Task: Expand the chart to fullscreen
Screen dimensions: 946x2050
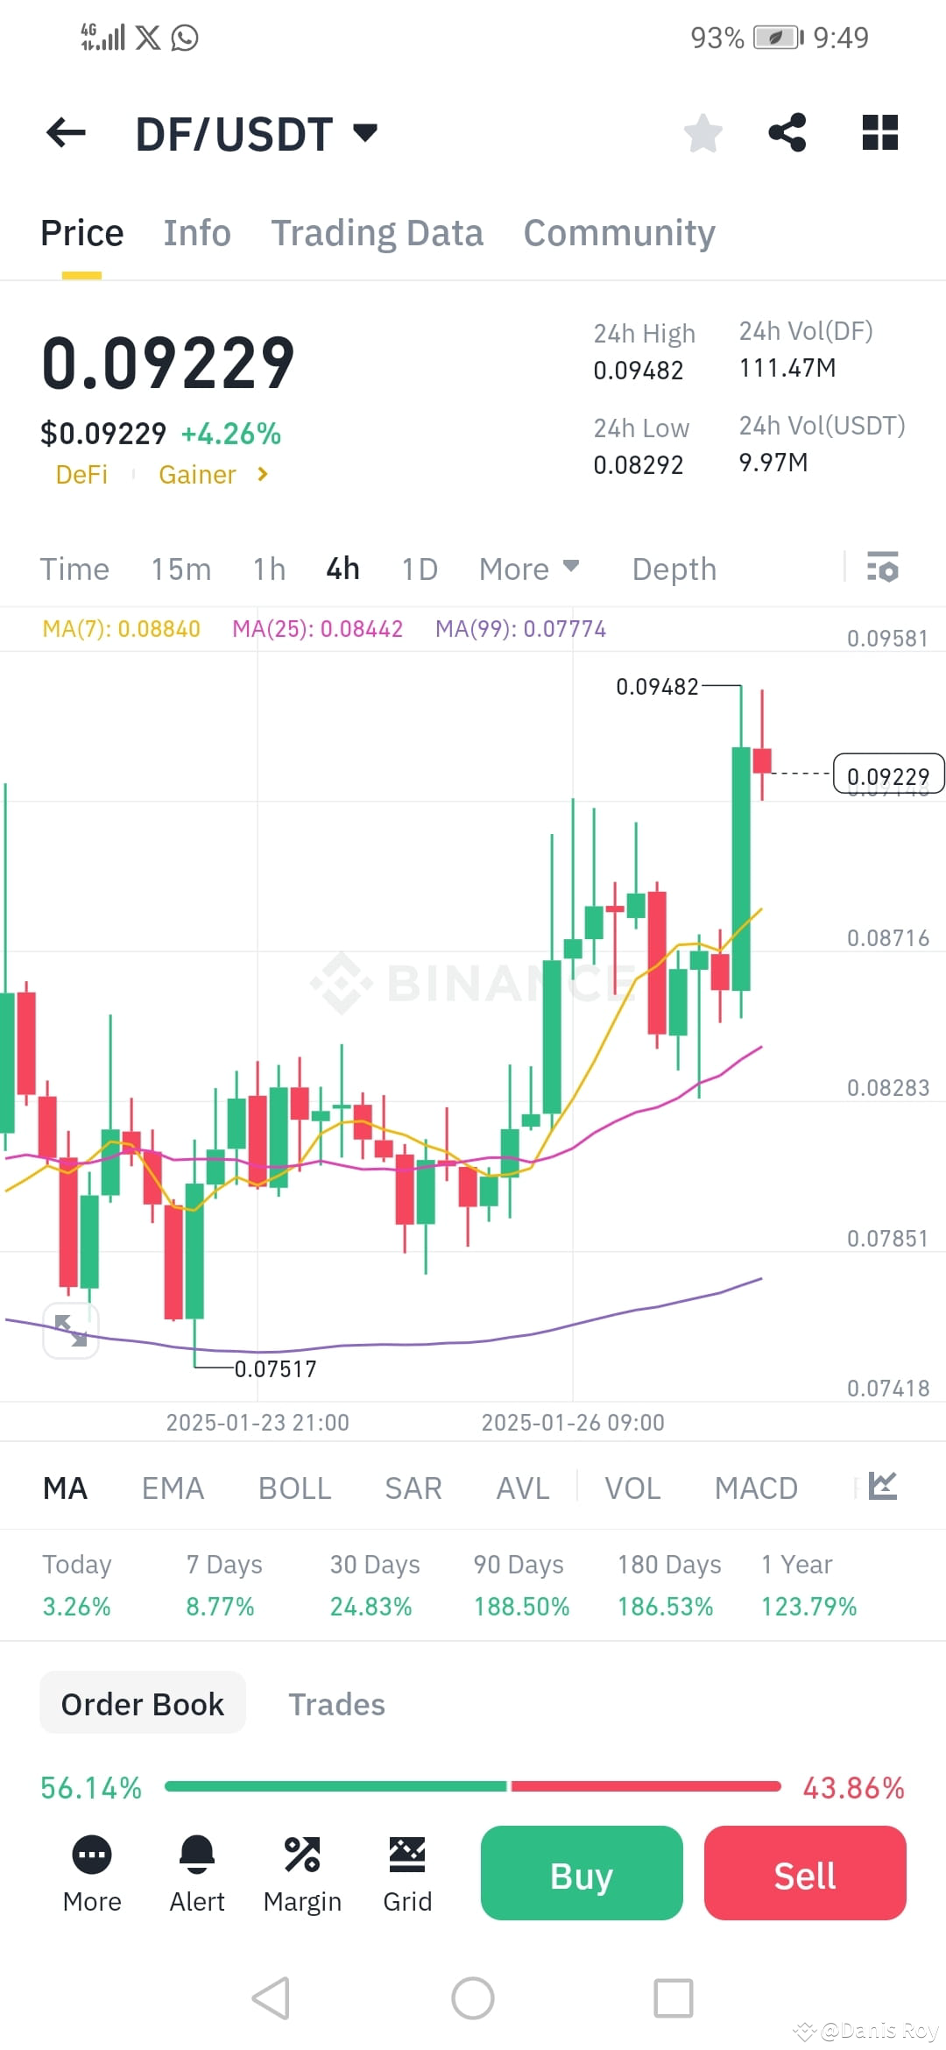Action: (x=71, y=1330)
